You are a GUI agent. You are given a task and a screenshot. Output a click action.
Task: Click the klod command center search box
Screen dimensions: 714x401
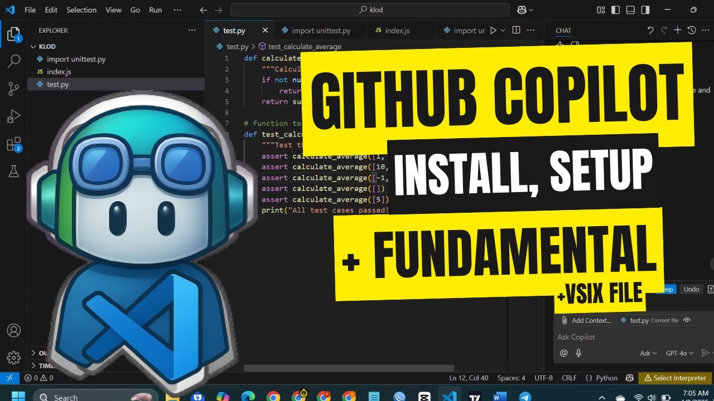click(x=370, y=10)
